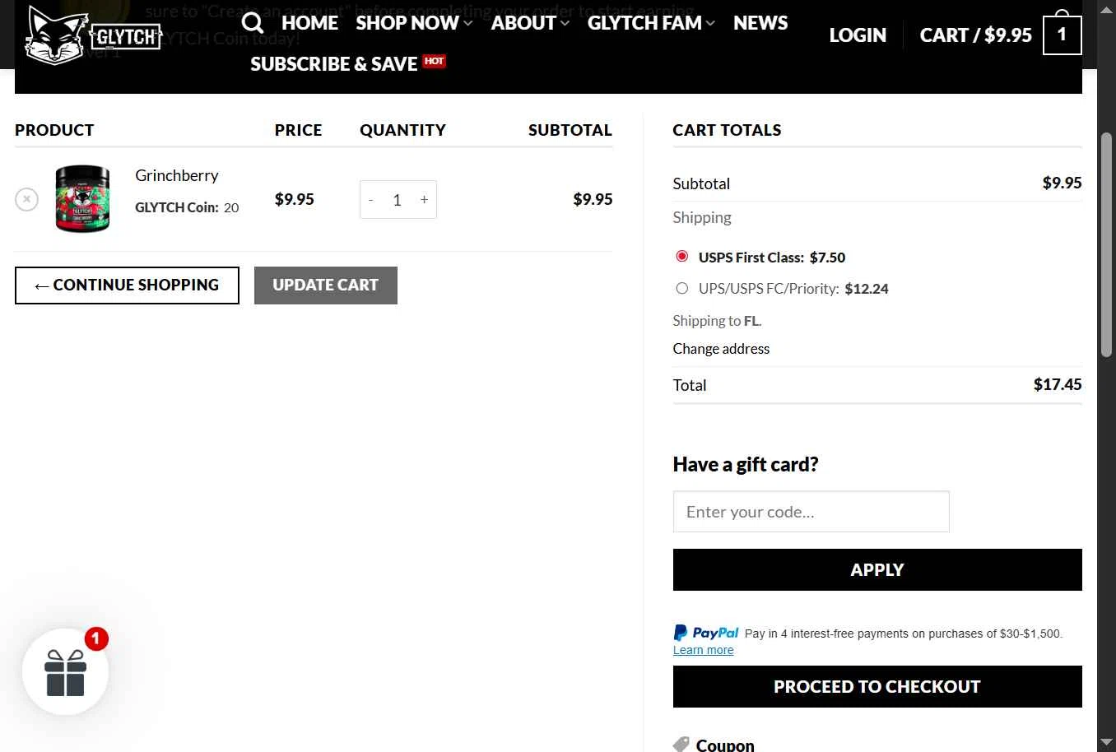The height and width of the screenshot is (752, 1116).
Task: Click the 'Shipping to FL.' text
Action: 717,321
